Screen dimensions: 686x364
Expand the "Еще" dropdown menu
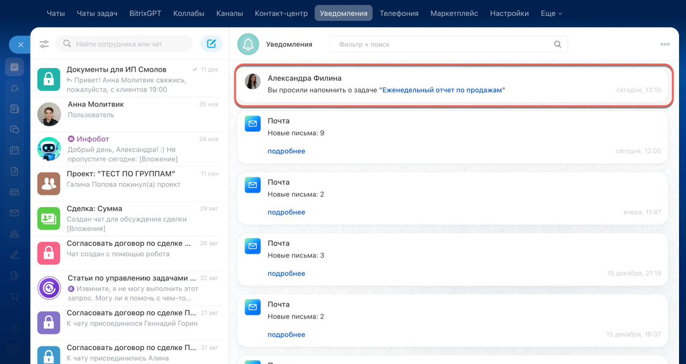tap(551, 13)
